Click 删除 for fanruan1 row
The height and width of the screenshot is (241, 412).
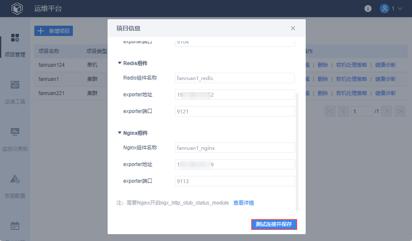pos(323,79)
